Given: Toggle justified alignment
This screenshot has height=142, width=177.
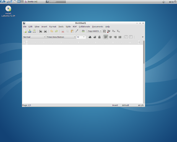Looking at the screenshot, I should coord(120,37).
